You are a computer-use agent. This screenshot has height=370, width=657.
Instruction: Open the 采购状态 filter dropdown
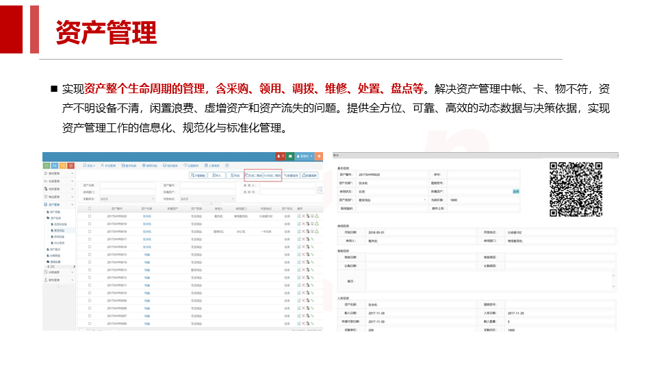127,199
